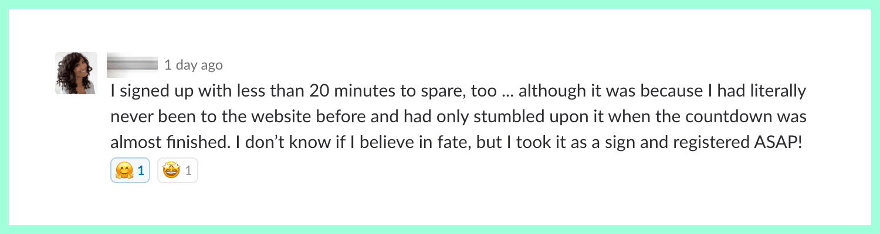Viewport: 880px width, 234px height.
Task: Click the blue count on hugging reaction
Action: point(141,171)
